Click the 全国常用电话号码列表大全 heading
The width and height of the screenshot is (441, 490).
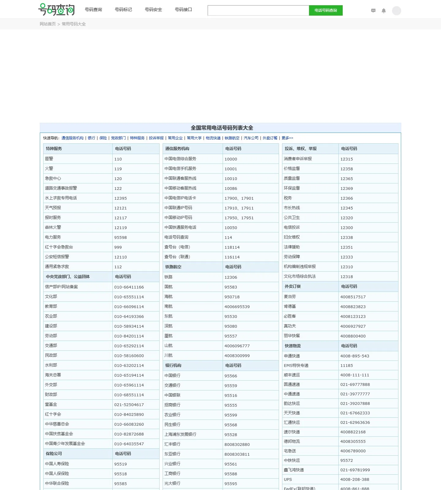[222, 128]
